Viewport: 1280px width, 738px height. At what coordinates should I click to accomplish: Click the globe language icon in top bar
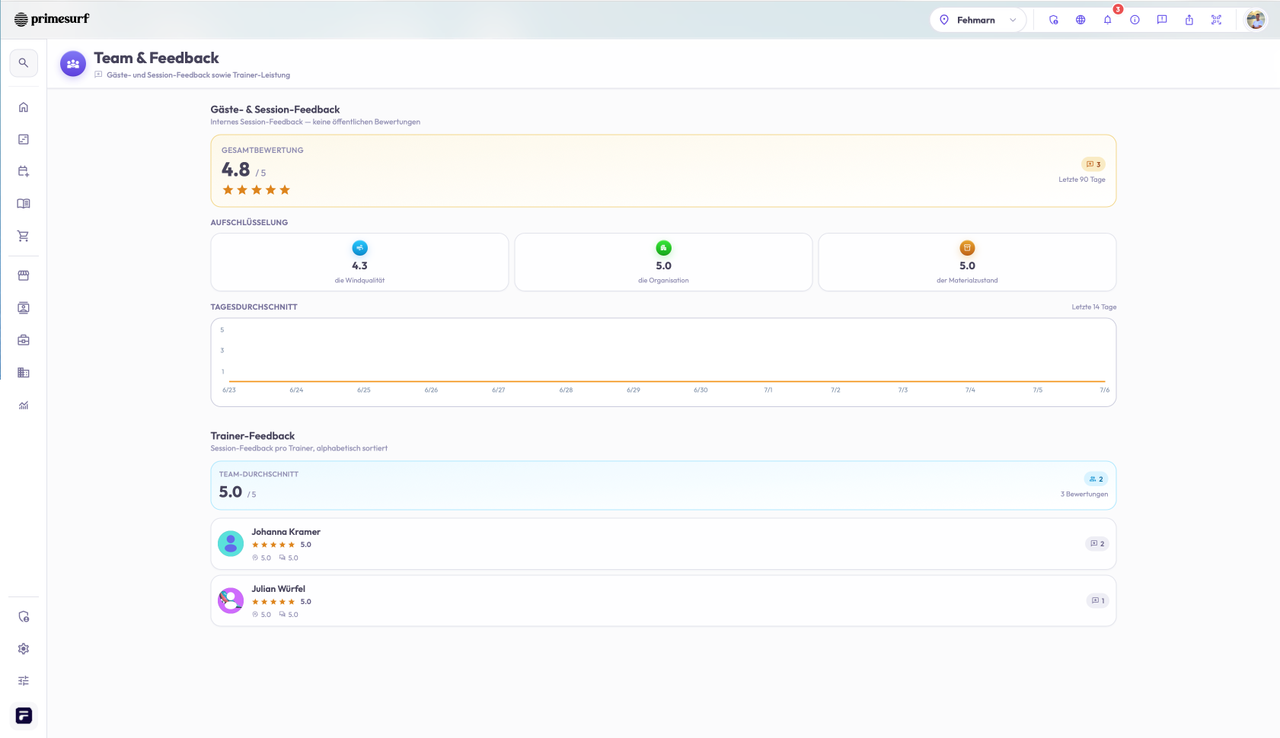[1080, 20]
